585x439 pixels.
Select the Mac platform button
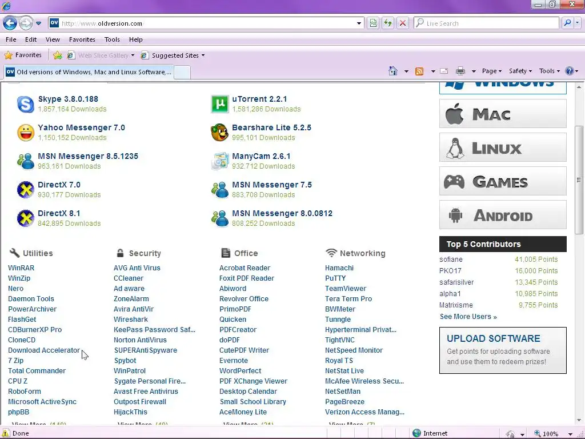coord(503,114)
